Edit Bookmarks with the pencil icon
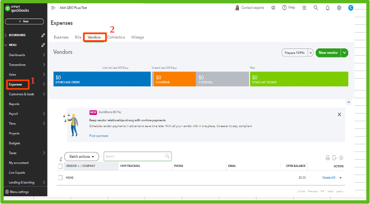Screen dimensions: 370x204 (43, 35)
